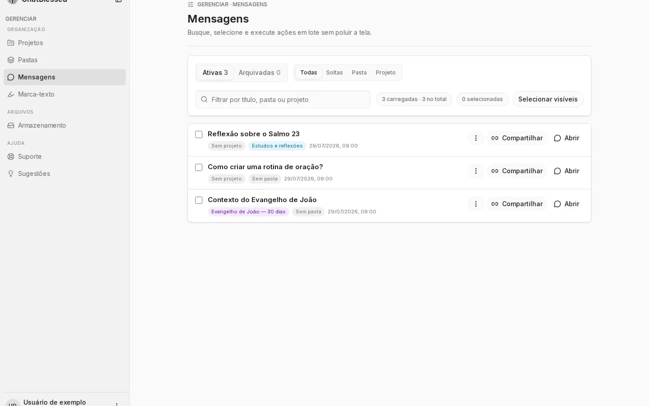
Task: Open Sugestões in the sidebar
Action: tap(64, 174)
